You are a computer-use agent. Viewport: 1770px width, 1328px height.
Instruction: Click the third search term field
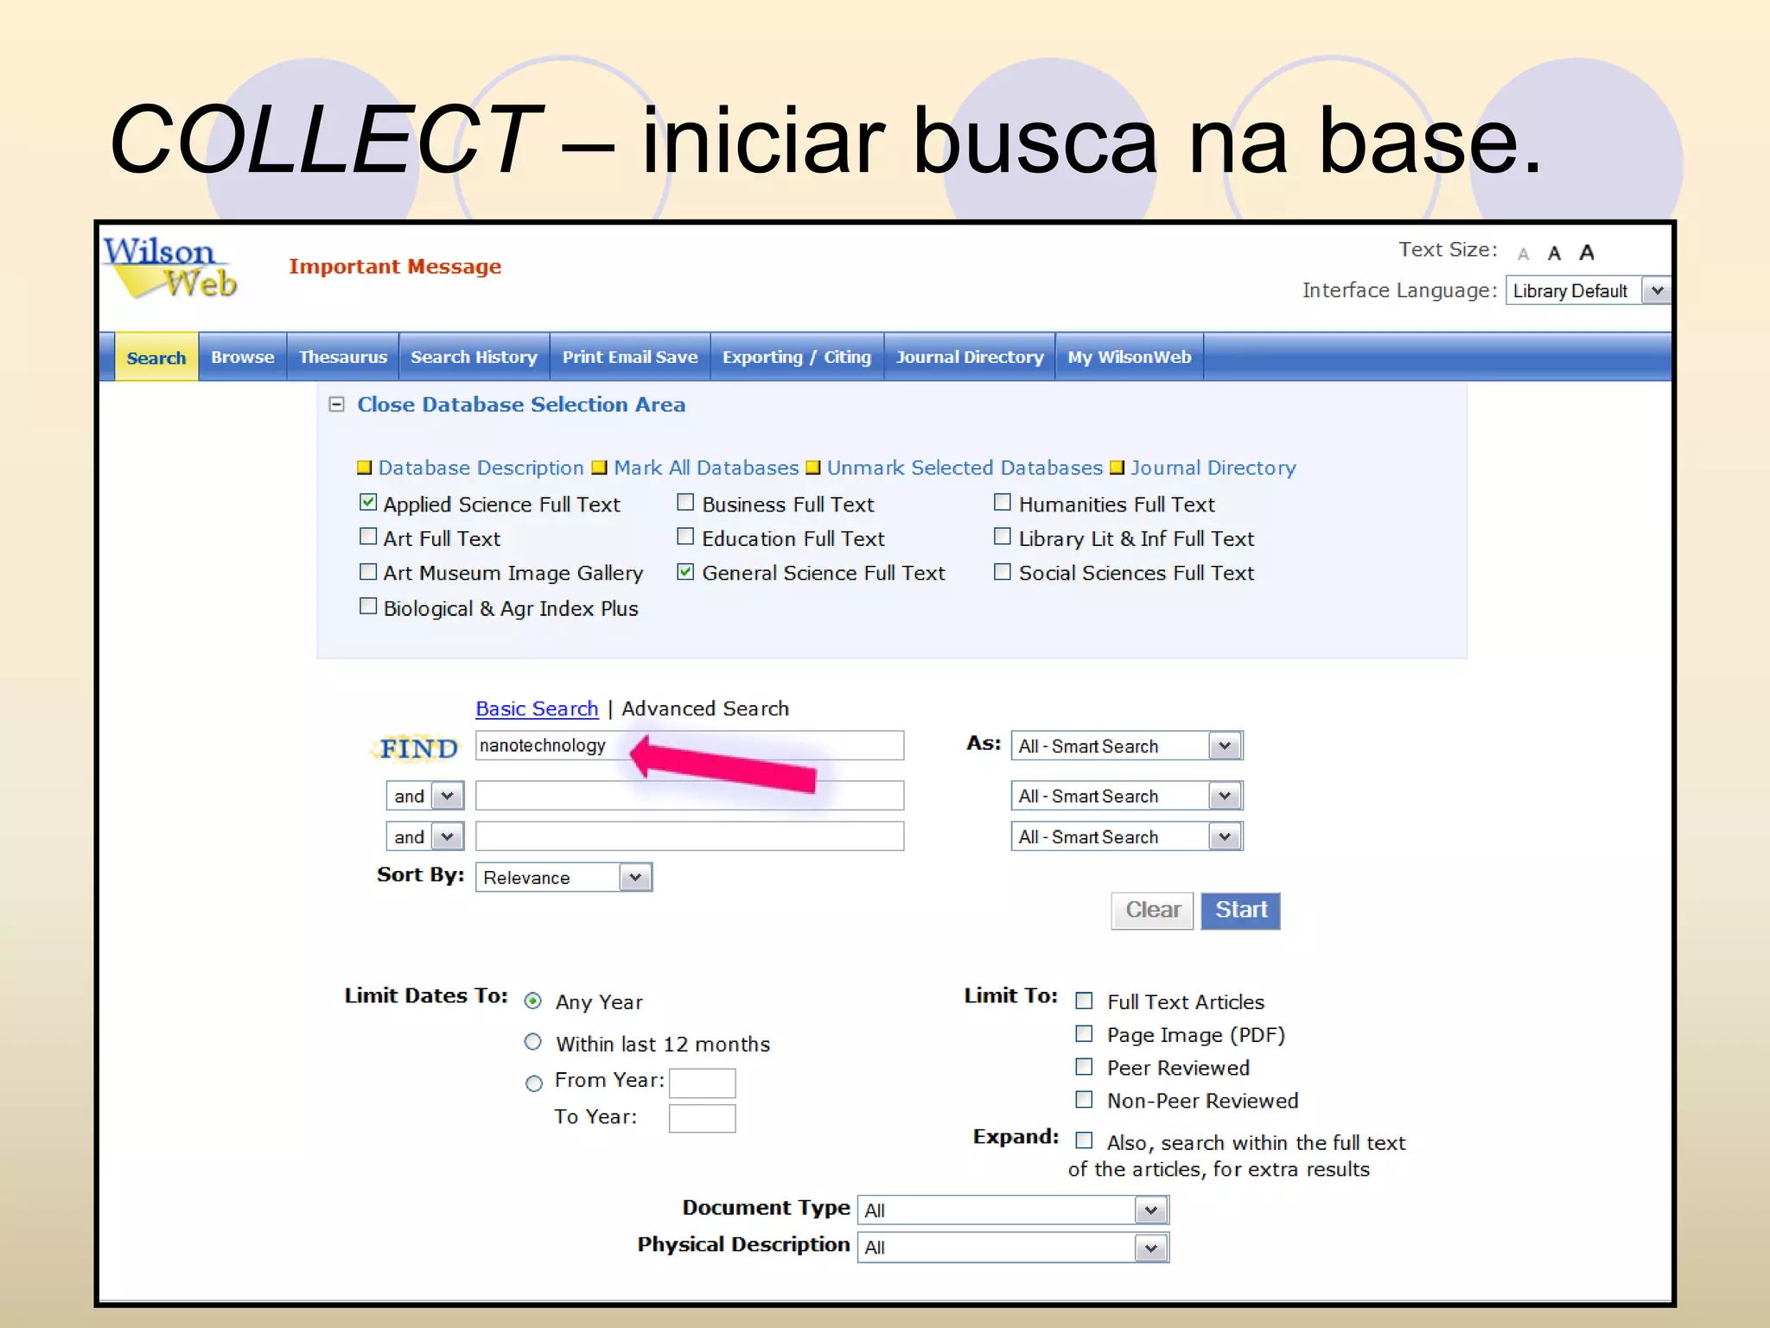pos(690,836)
